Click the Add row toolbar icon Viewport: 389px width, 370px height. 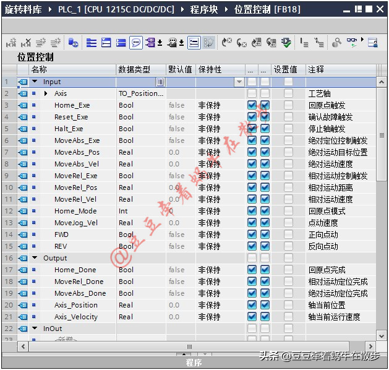tap(56, 43)
